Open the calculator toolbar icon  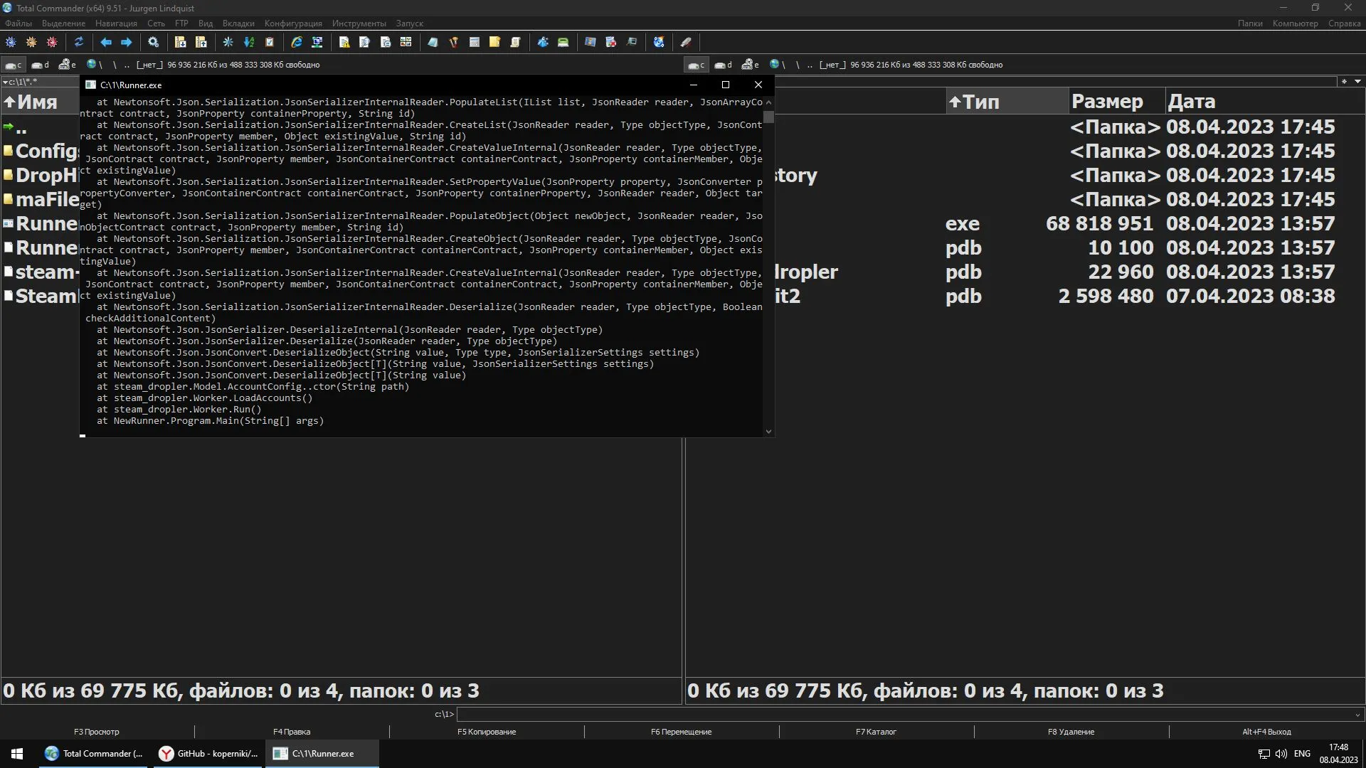coord(475,43)
